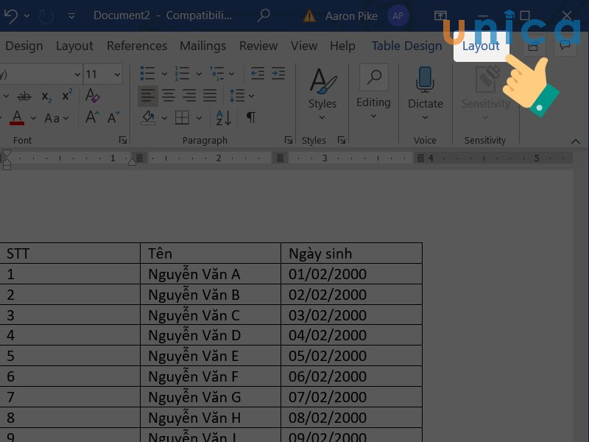The image size is (589, 442).
Task: Open the Styles gallery button
Action: click(322, 92)
